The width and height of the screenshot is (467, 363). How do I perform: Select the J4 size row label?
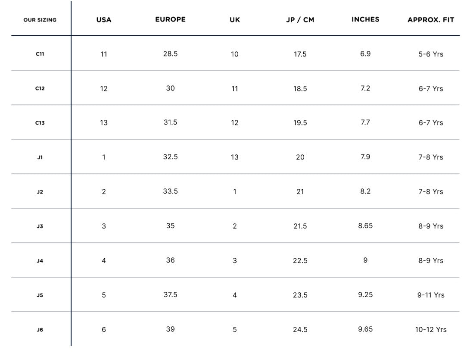pyautogui.click(x=40, y=261)
